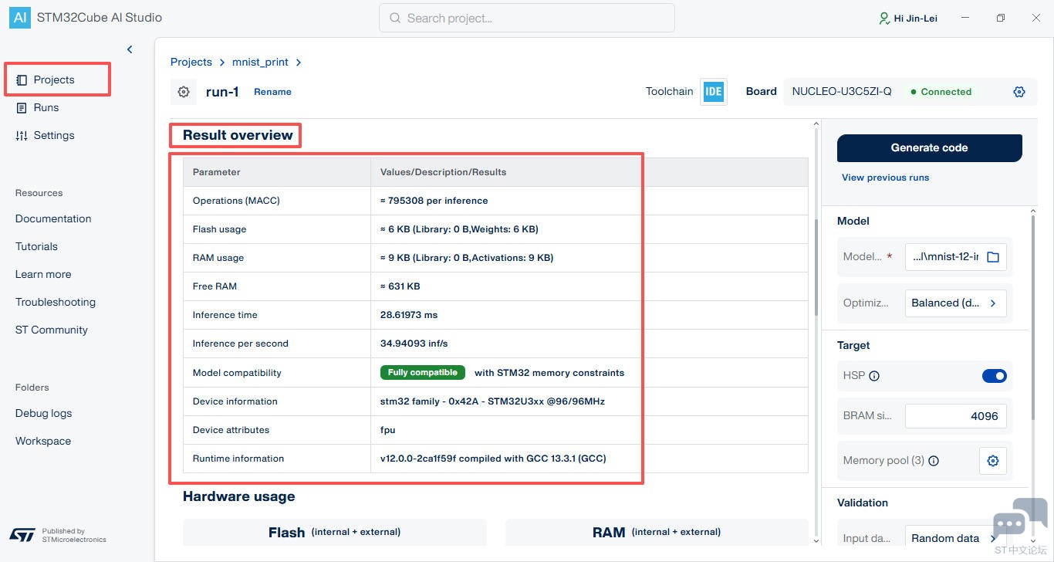Open the run settings gear next to run-1

(x=184, y=92)
